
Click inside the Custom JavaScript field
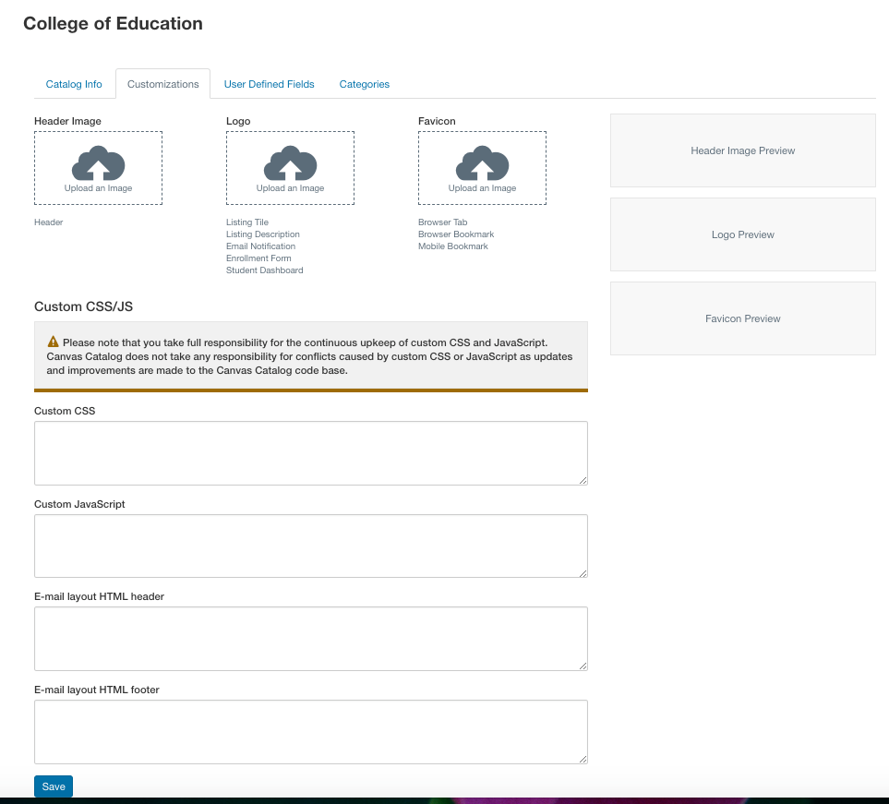pyautogui.click(x=310, y=546)
